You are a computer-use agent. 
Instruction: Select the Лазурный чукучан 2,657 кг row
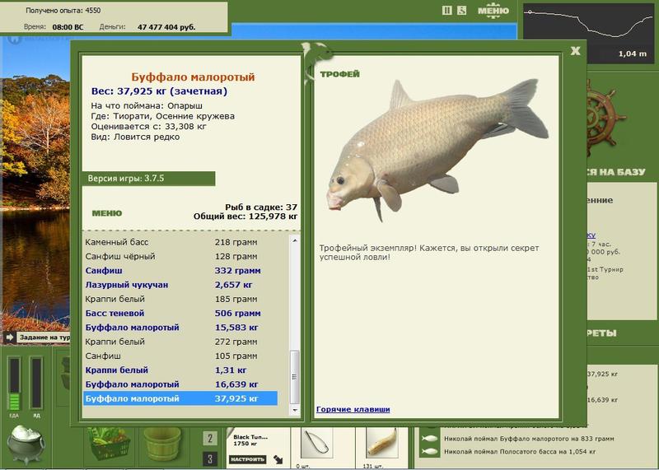point(180,285)
